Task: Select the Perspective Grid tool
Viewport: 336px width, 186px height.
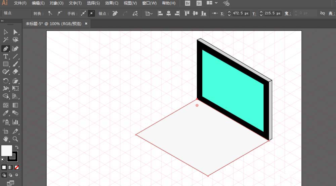Action: (x=15, y=96)
